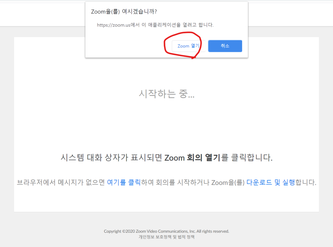The image size is (333, 247).
Task: Cancel the dialog with the 취소 button
Action: 225,46
